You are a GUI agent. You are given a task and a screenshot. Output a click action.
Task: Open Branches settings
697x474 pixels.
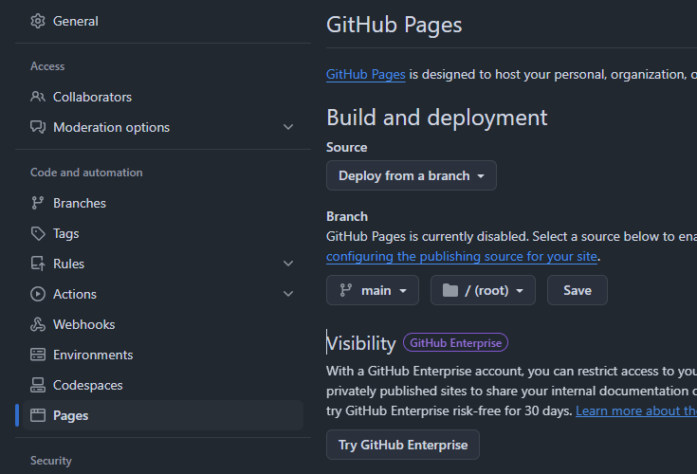pos(163,203)
